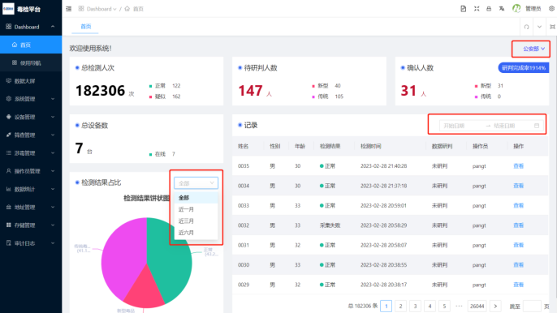The image size is (557, 313).
Task: Click the home icon in breadcrumb
Action: pos(127,9)
